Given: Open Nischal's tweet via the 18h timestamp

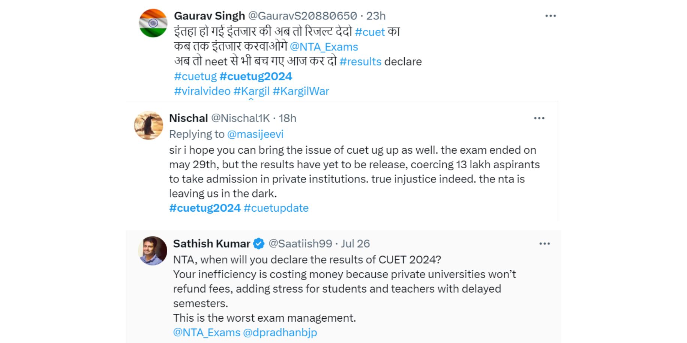Looking at the screenshot, I should click(x=291, y=117).
